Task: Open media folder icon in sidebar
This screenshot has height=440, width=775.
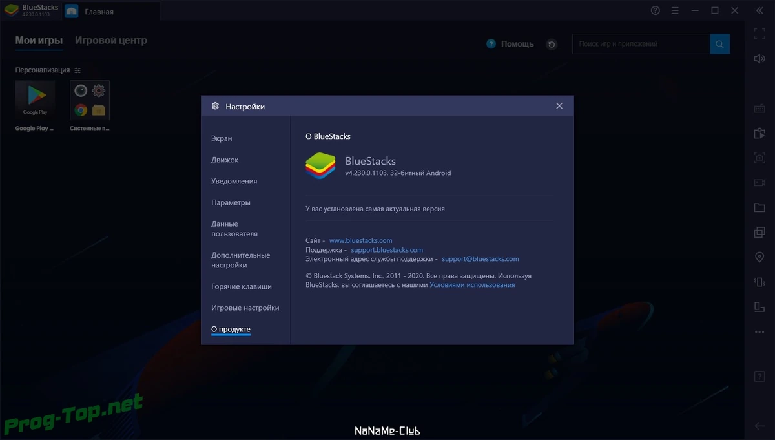Action: 759,207
